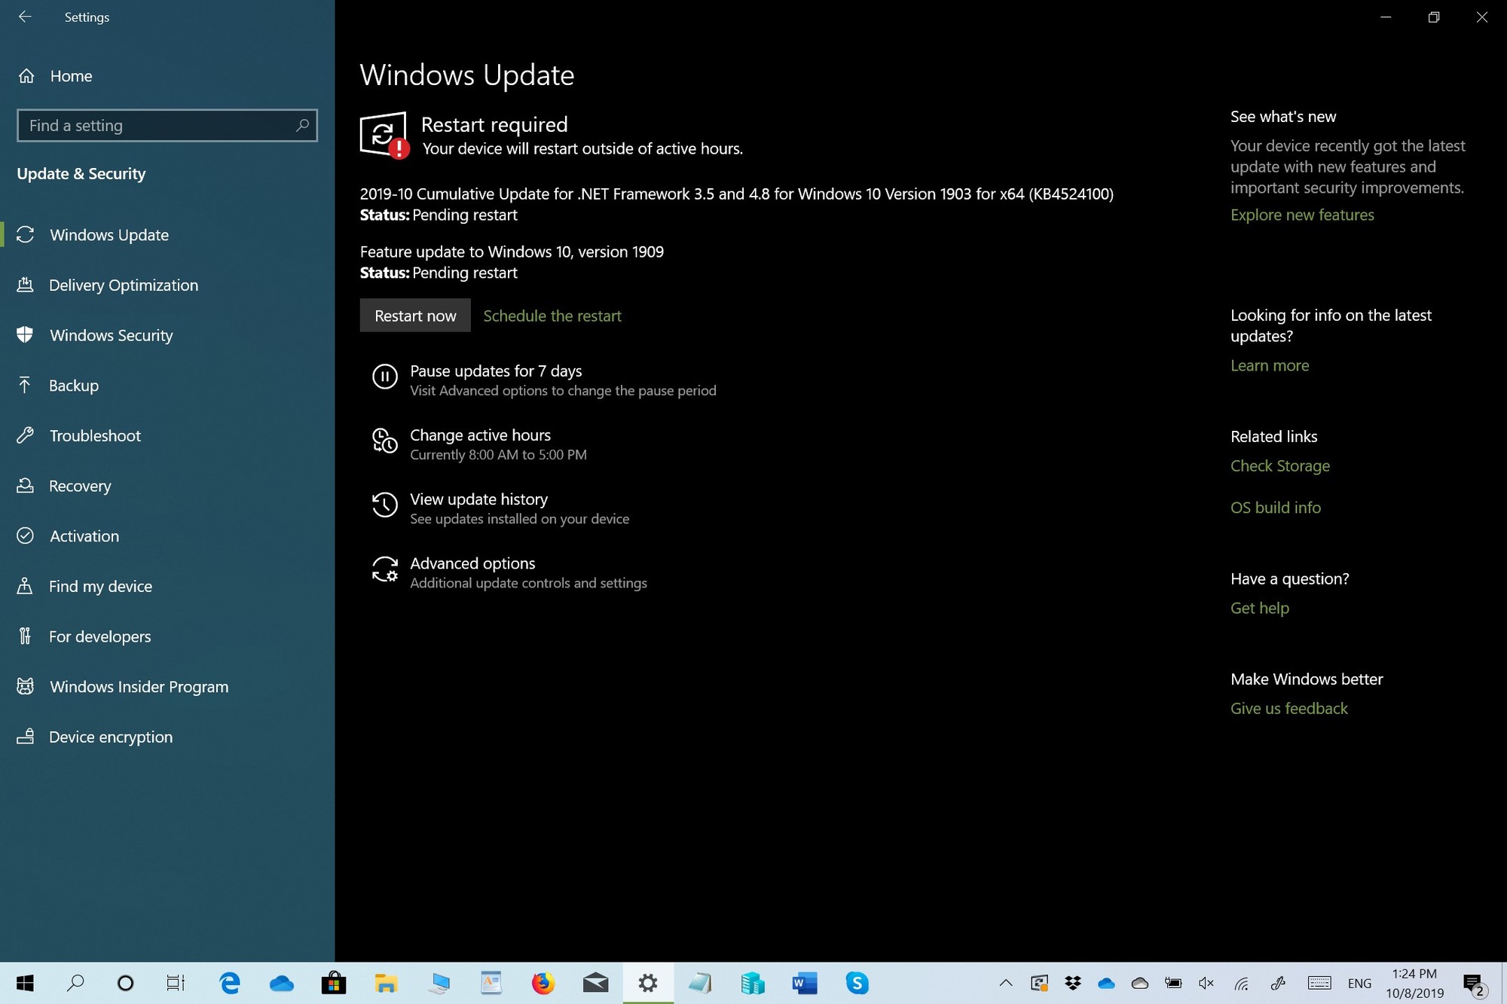Launch Firefox from the taskbar

[543, 983]
